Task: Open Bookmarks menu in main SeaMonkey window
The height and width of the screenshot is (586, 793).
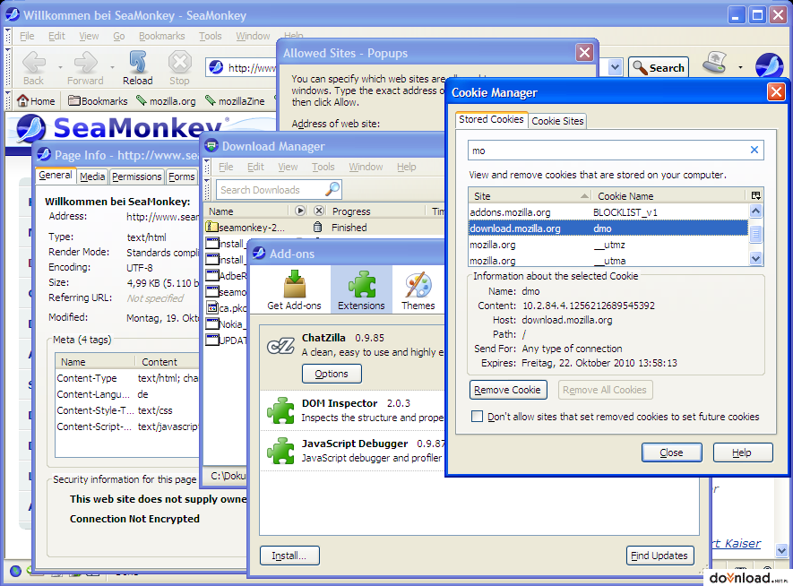Action: point(162,36)
